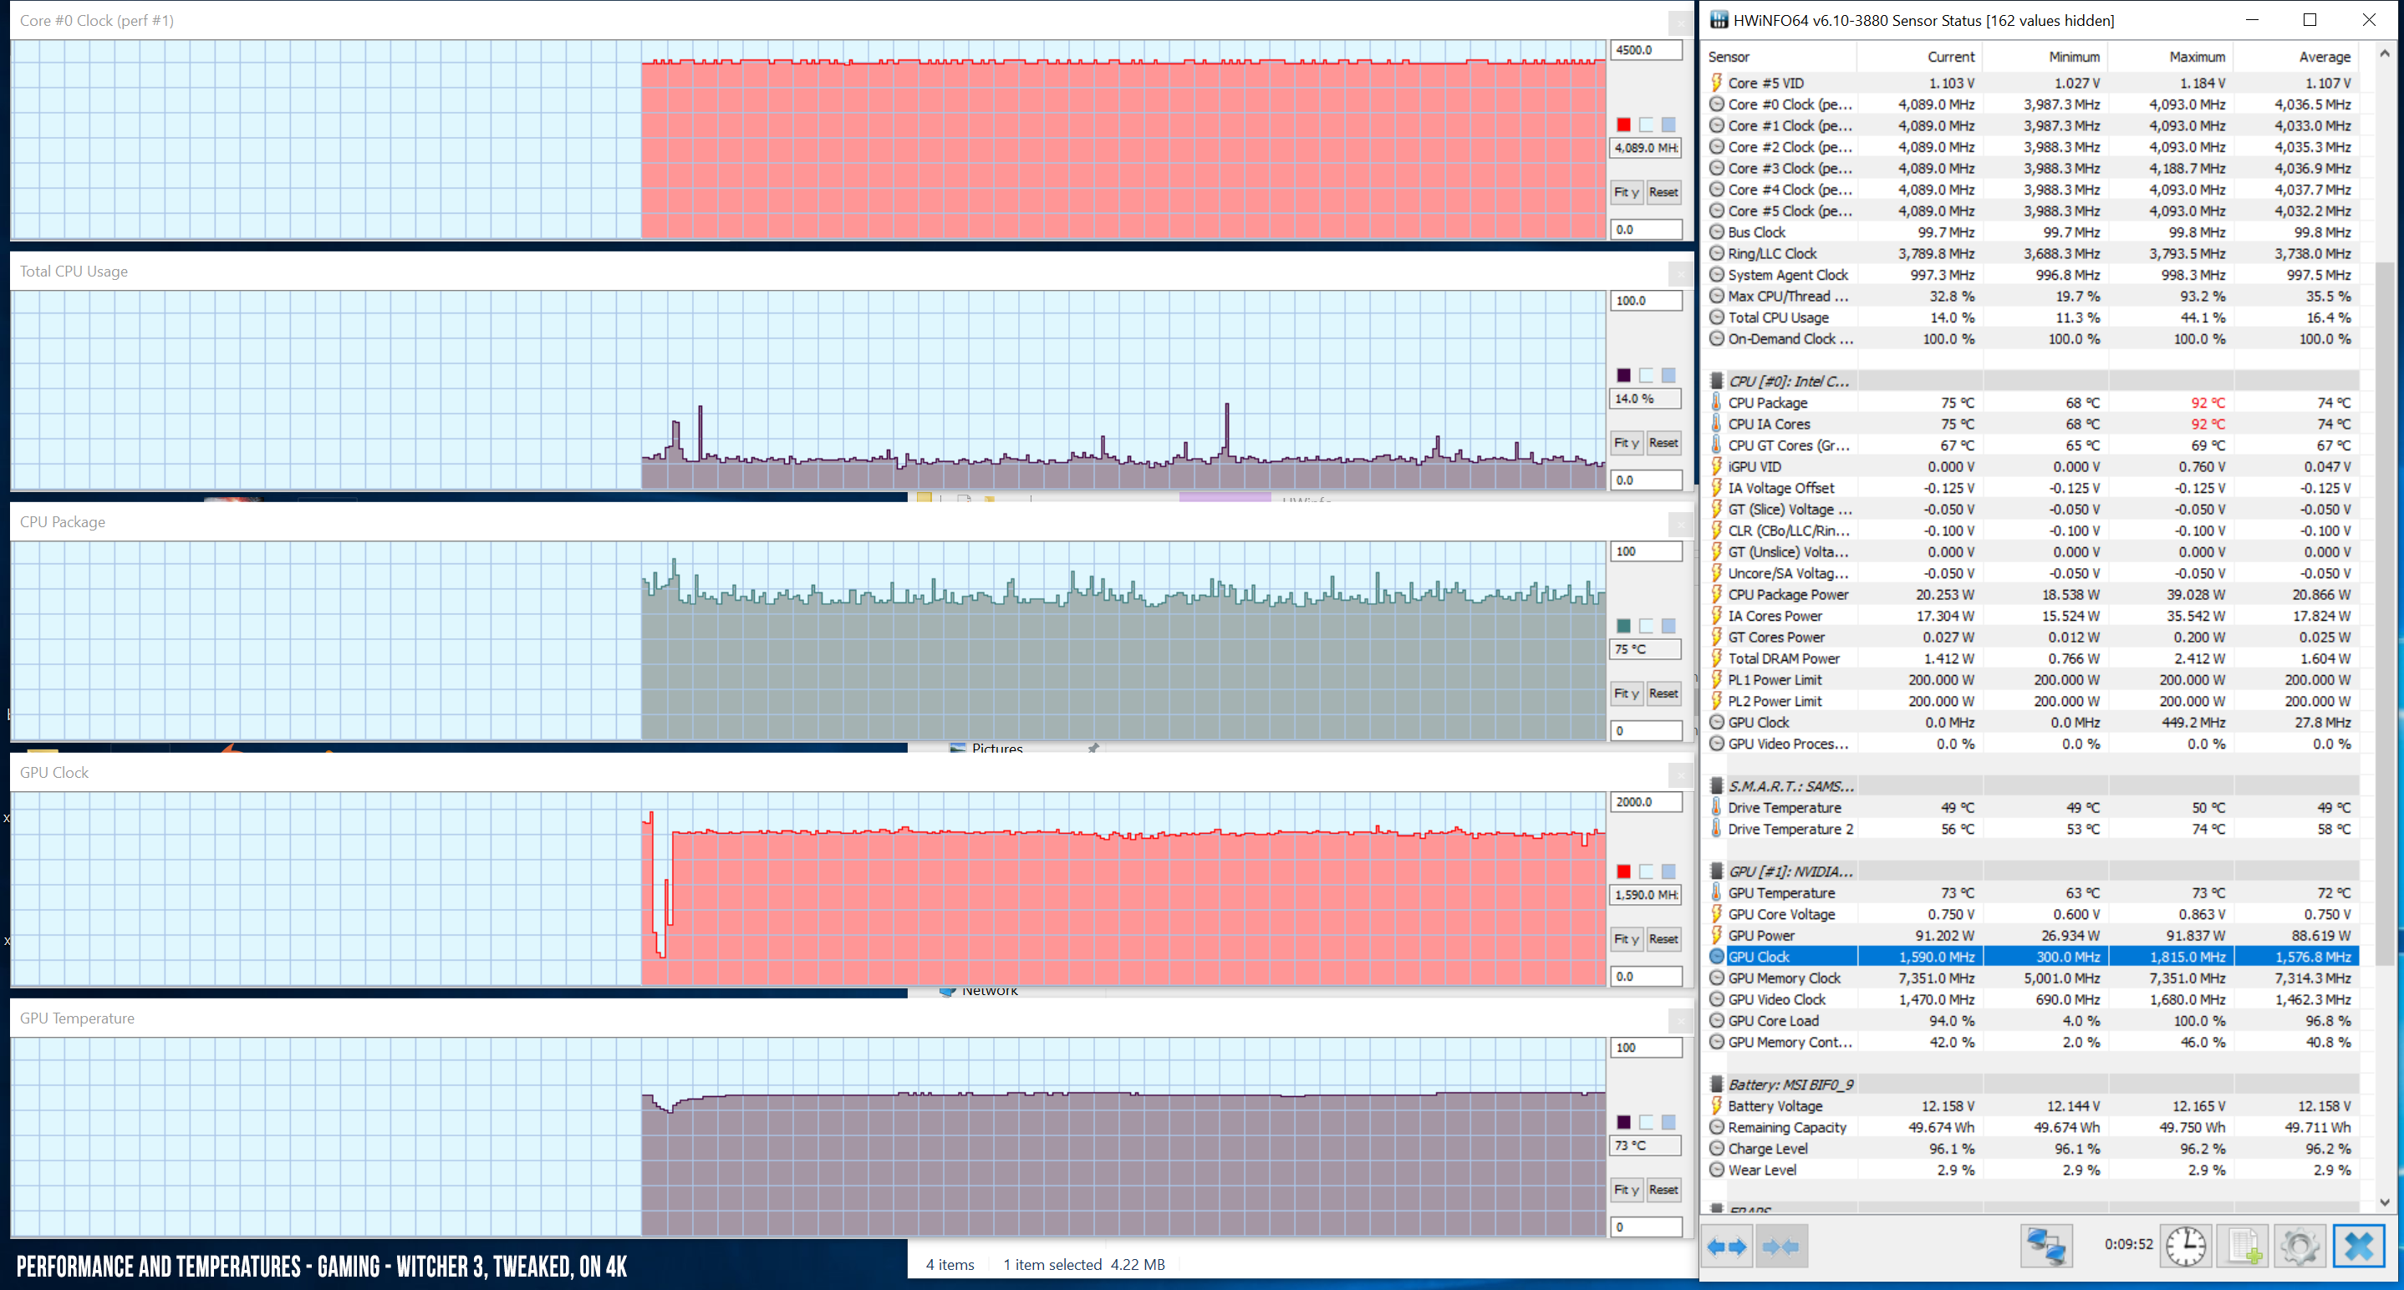Click the grid color swatch in GPU Temperature graph
Image resolution: width=2404 pixels, height=1290 pixels.
pos(1668,1122)
